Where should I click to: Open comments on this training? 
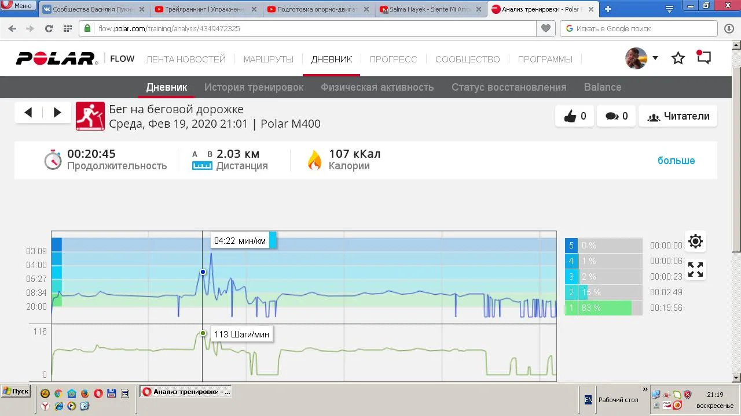coord(616,116)
